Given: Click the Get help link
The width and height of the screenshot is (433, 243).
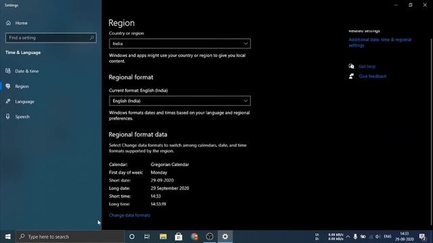Looking at the screenshot, I should click(367, 66).
